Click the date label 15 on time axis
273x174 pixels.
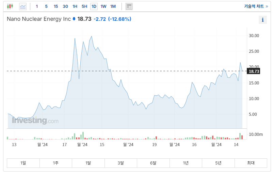click(102, 145)
